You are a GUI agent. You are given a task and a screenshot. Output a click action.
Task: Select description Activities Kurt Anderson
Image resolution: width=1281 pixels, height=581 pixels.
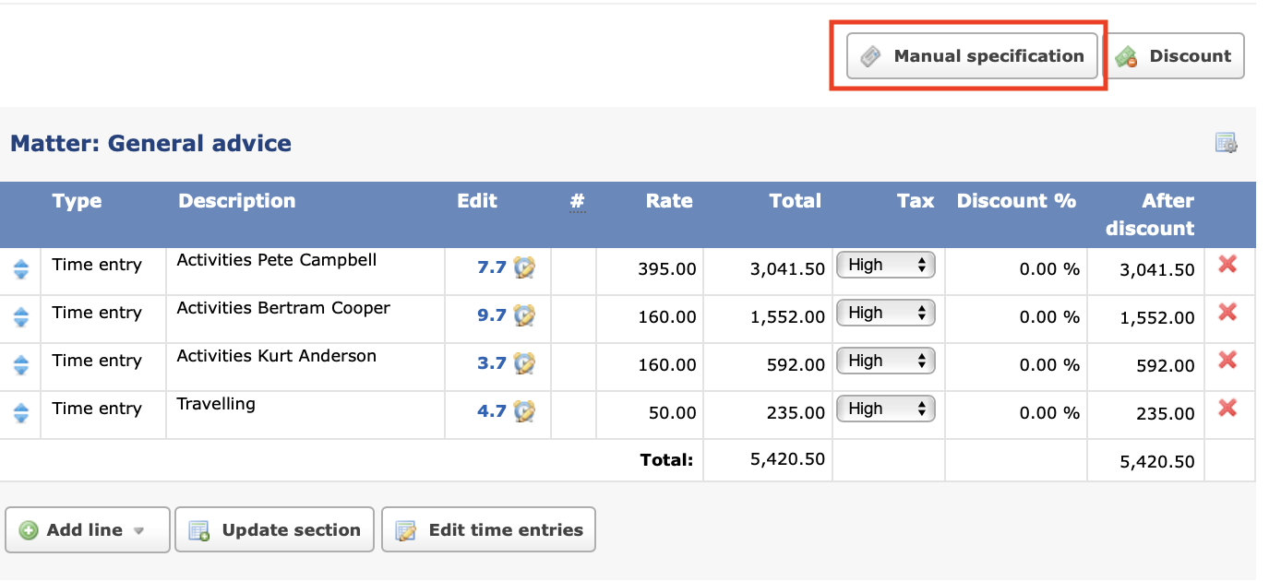pyautogui.click(x=277, y=356)
